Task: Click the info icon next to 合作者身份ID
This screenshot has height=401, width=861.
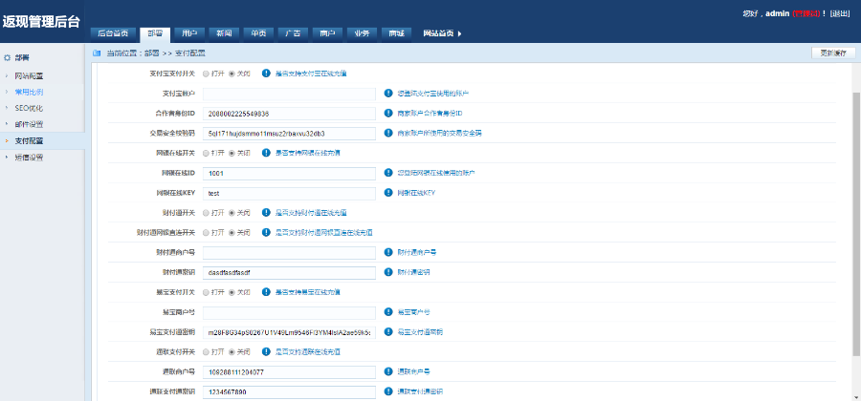Action: (x=388, y=114)
